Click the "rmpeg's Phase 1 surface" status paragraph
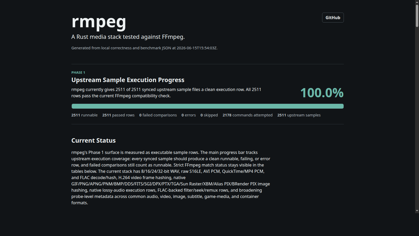The width and height of the screenshot is (419, 236). [x=171, y=178]
